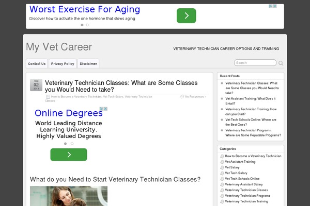Screen dimensions: 310x206
Task: Select second carousel dot in Online Degrees ad
Action: (x=72, y=144)
